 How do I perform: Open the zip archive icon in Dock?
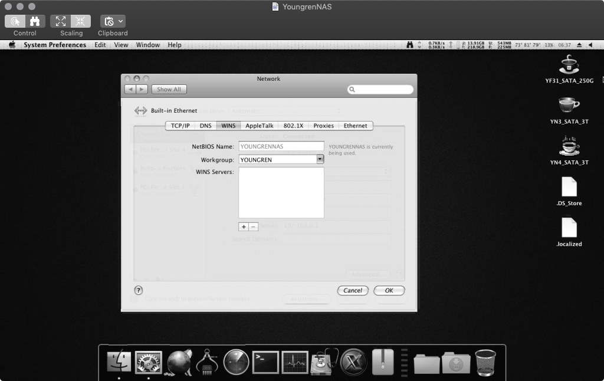click(x=383, y=362)
